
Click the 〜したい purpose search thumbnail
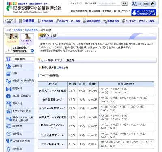tap(12, 39)
